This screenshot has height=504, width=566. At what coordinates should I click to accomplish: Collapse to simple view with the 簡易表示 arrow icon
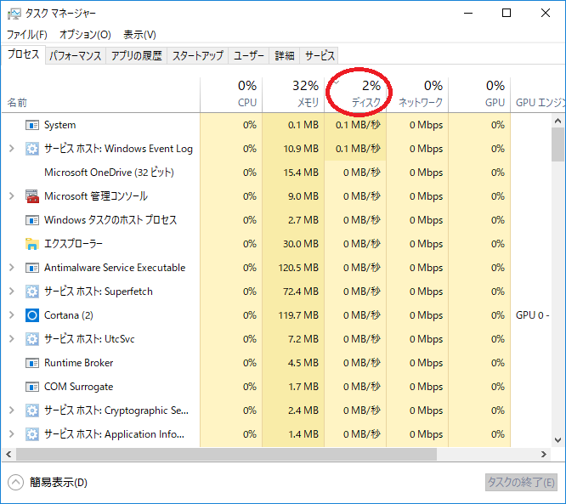pyautogui.click(x=15, y=483)
